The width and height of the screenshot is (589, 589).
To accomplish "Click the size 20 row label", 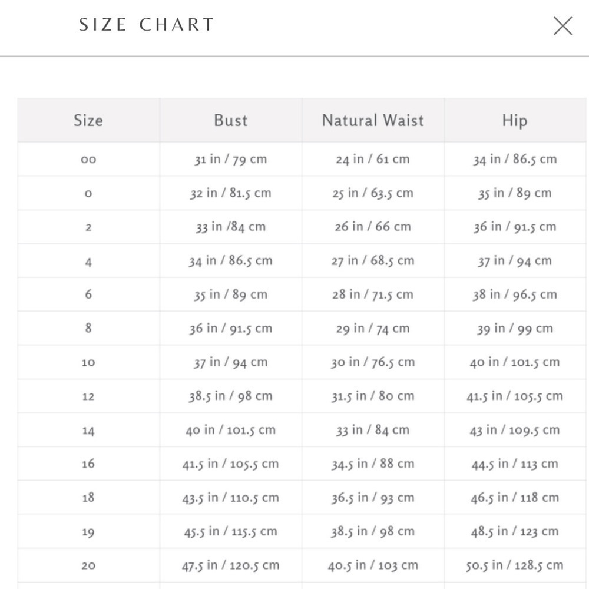I will tap(88, 565).
